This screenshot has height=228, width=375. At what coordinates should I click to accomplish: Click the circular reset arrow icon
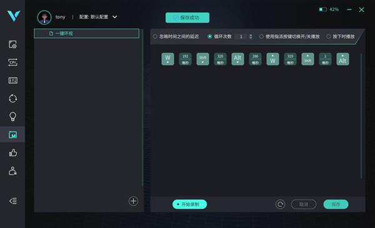[x=280, y=204]
